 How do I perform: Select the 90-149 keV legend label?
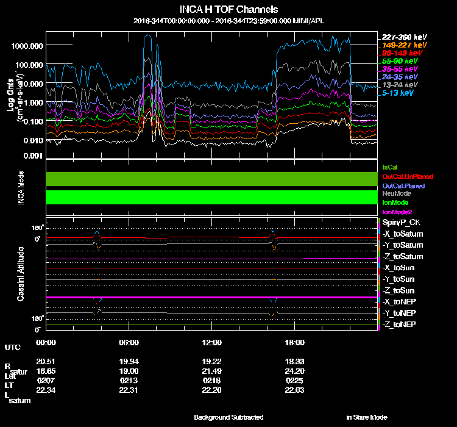(x=402, y=53)
